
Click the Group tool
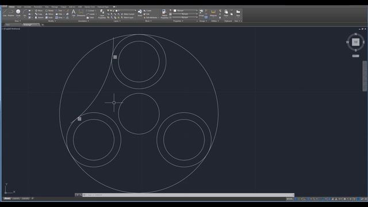[x=201, y=13]
